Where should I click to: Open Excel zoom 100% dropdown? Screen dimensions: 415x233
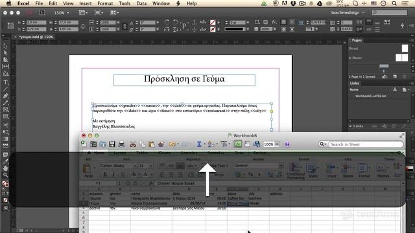(277, 144)
